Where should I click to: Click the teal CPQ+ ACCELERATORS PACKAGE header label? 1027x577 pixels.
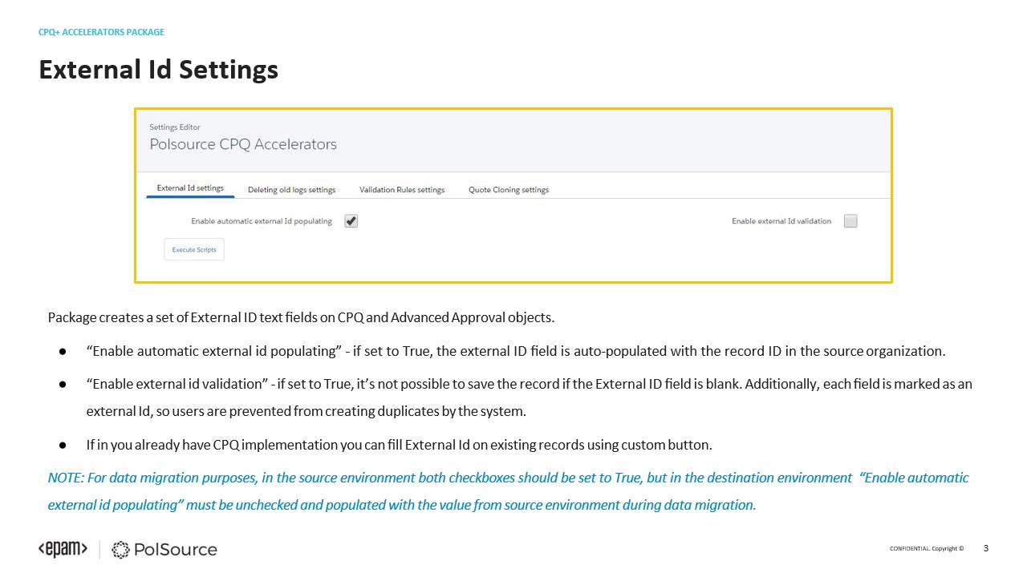coord(101,32)
